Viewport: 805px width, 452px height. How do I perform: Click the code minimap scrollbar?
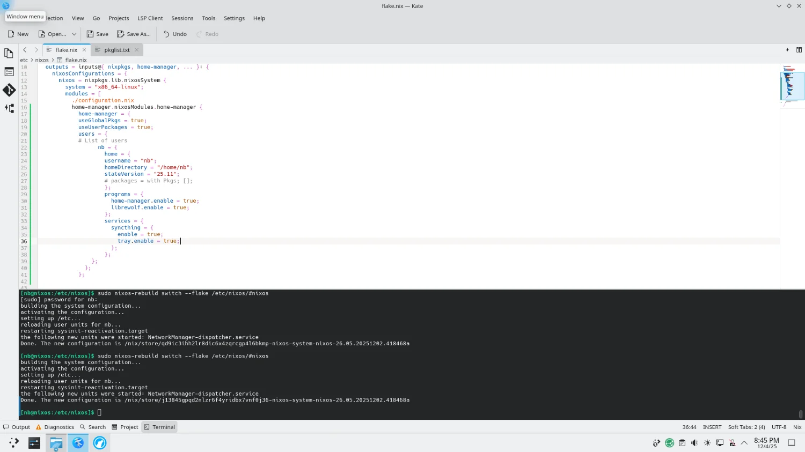coord(792,86)
